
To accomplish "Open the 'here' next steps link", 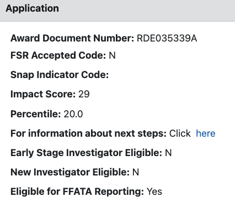I will tap(205, 133).
